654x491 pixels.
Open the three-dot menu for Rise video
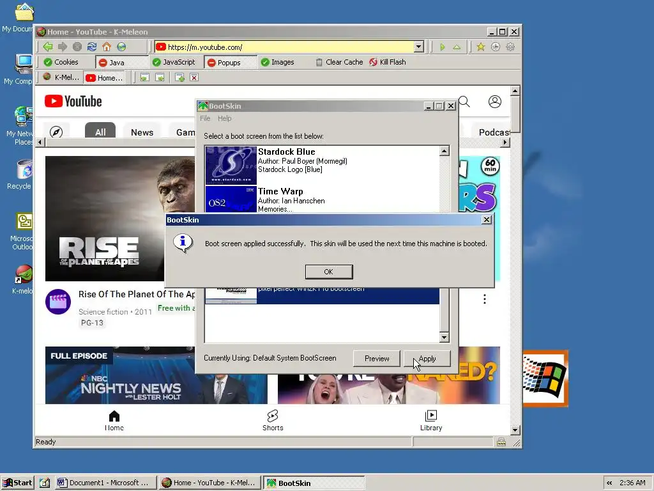coord(484,299)
